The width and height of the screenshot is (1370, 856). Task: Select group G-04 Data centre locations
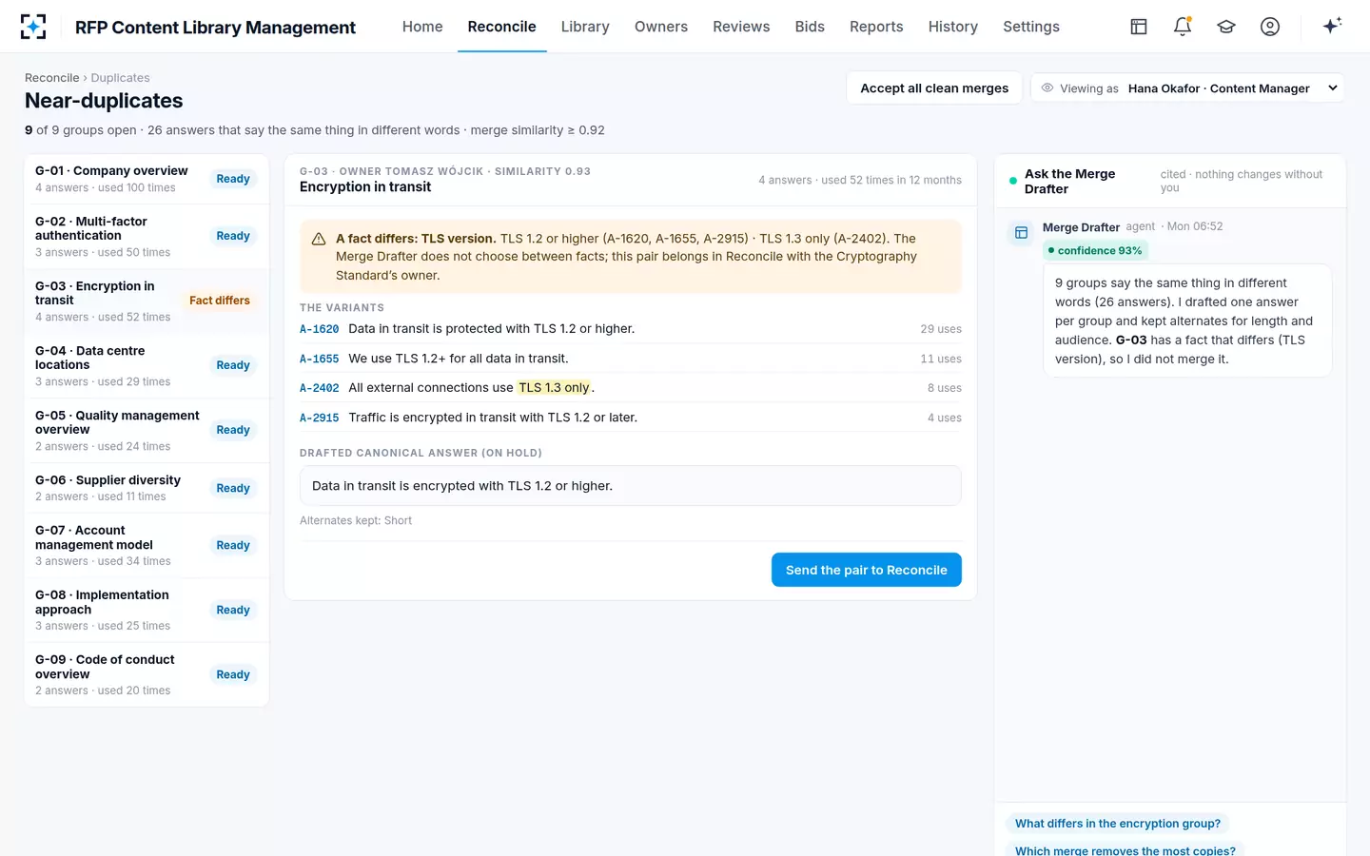tap(147, 365)
